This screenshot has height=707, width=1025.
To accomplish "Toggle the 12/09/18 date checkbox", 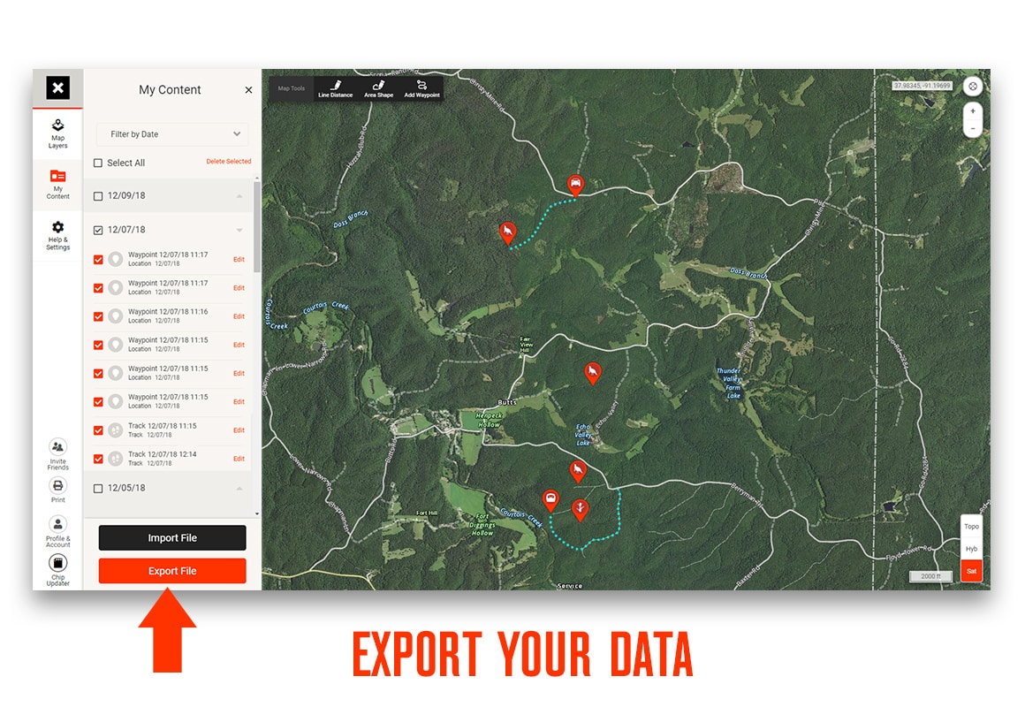I will pos(98,196).
